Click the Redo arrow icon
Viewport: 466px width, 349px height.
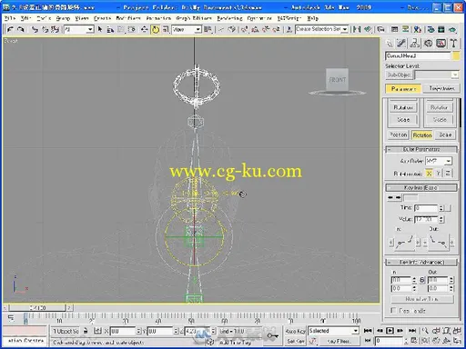click(21, 29)
